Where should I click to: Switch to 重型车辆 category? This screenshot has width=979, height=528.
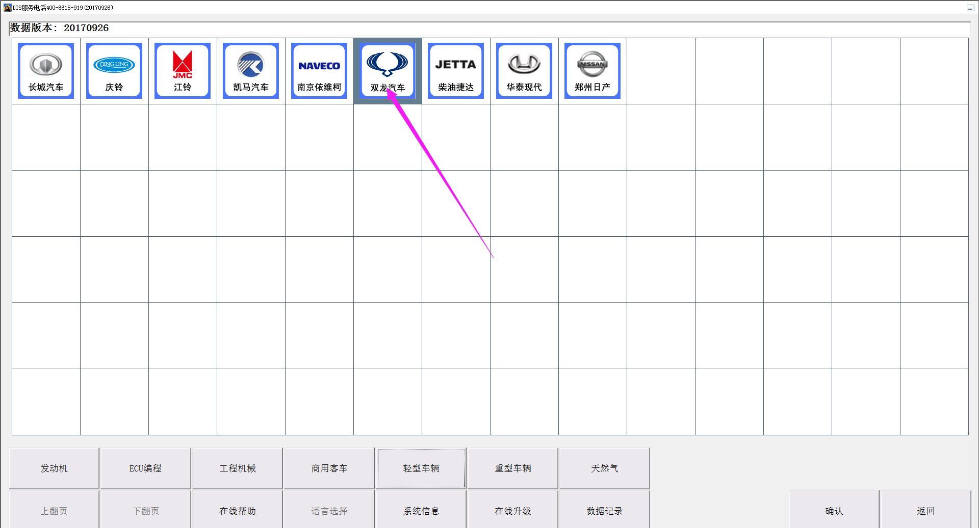(513, 468)
